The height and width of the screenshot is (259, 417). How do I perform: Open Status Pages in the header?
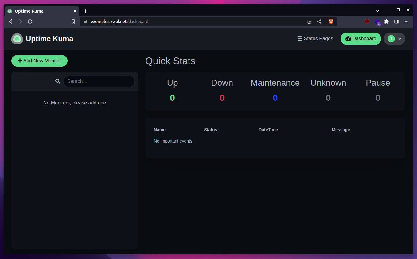tap(315, 39)
